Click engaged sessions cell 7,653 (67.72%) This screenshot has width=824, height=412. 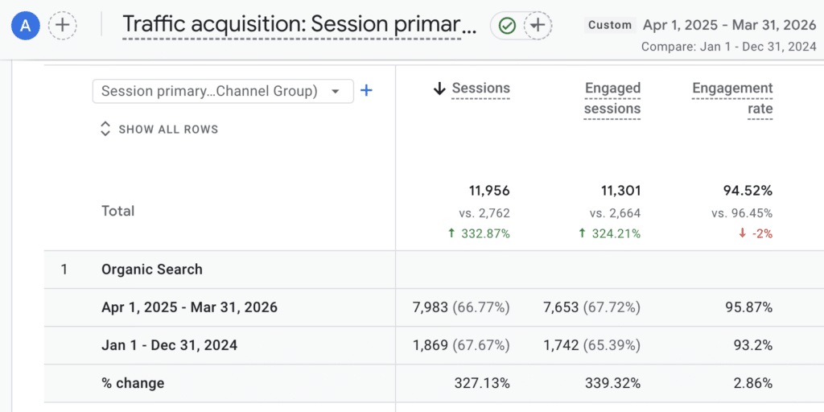[592, 307]
